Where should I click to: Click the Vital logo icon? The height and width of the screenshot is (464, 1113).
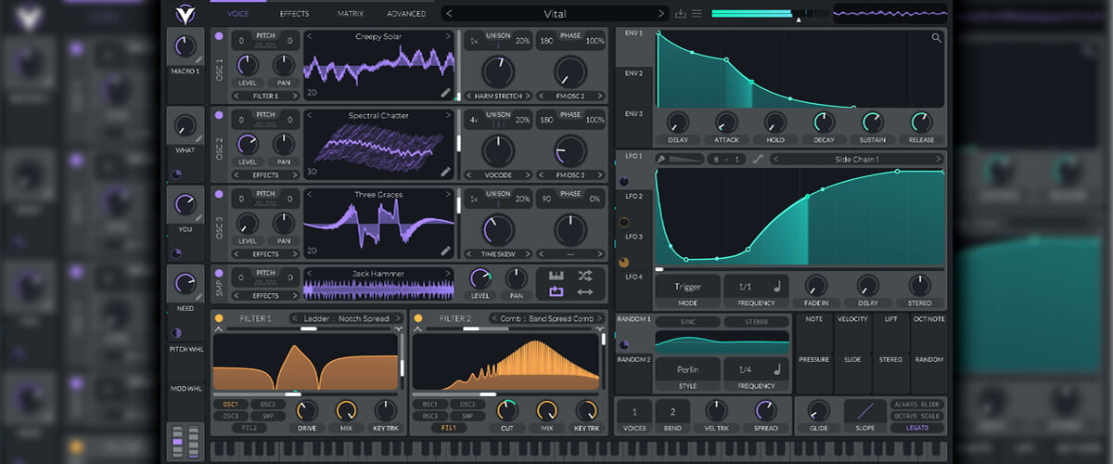click(184, 13)
